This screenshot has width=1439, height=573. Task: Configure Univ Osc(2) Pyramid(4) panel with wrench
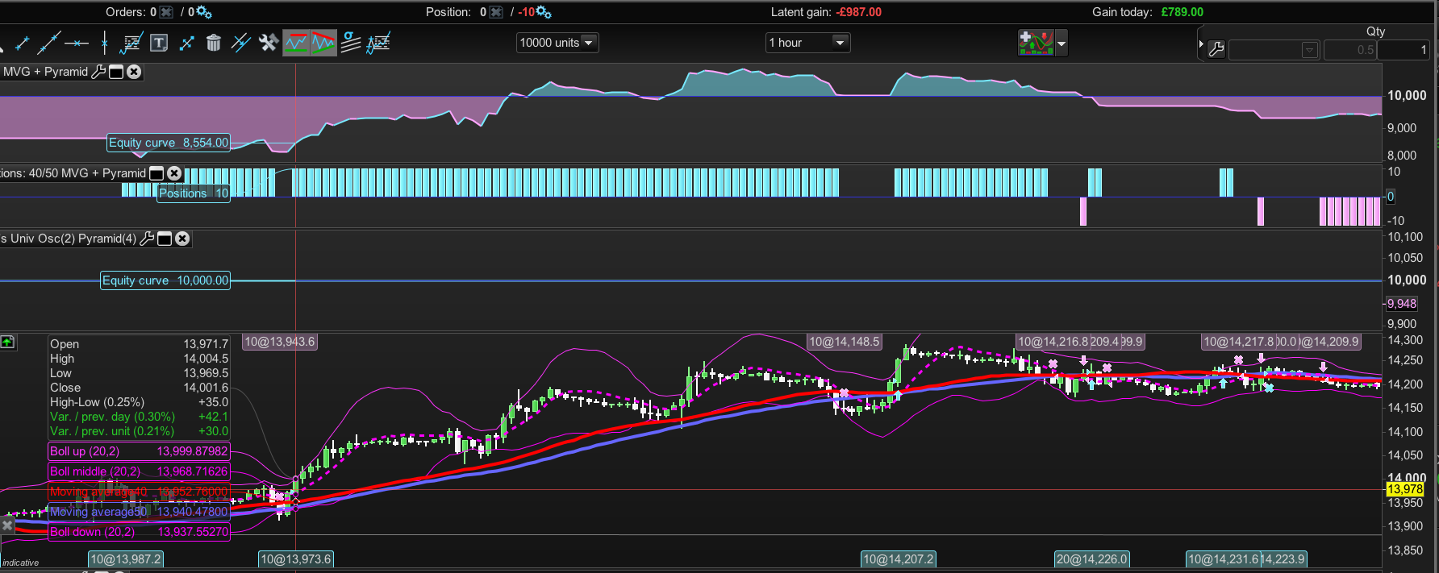tap(147, 239)
